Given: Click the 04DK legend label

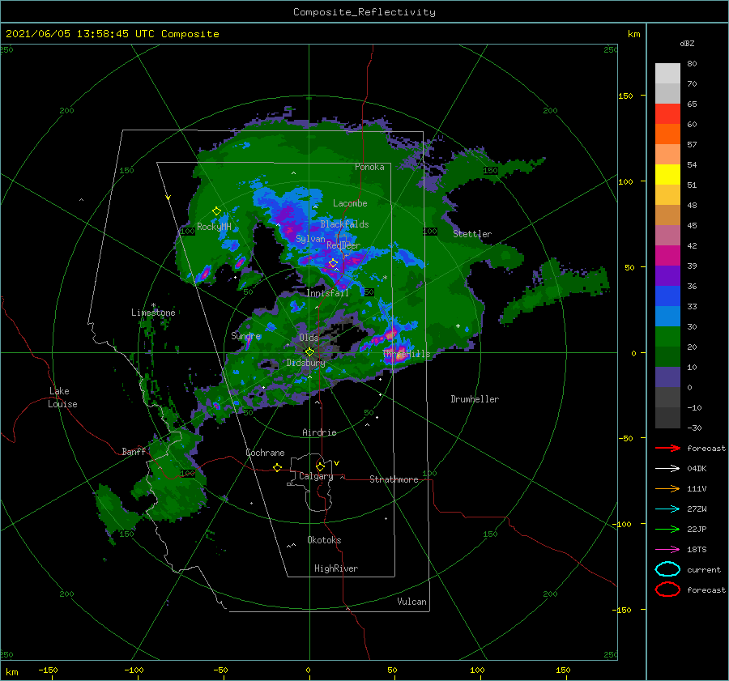Looking at the screenshot, I should 697,468.
